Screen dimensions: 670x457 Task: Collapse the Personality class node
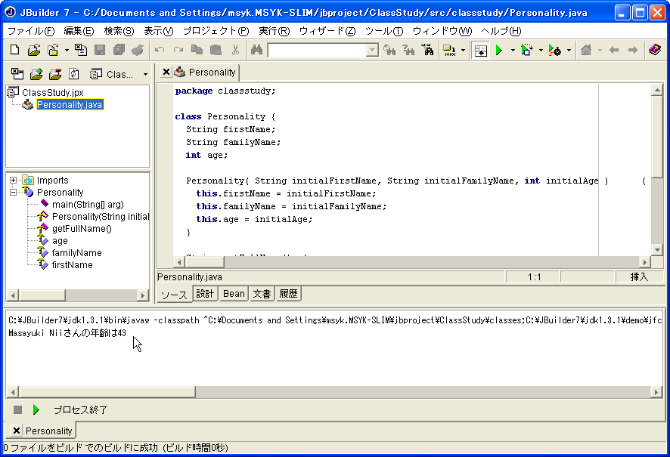pos(14,193)
